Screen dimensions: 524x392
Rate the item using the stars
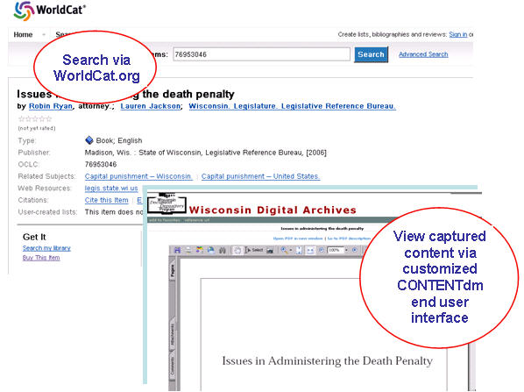click(35, 118)
